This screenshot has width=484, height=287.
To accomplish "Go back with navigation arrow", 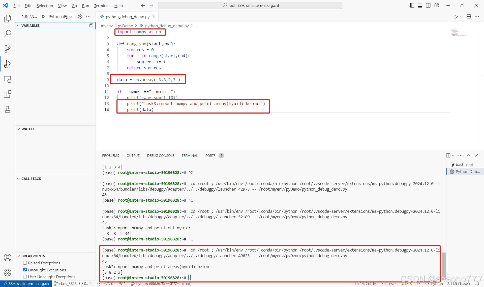I will click(x=143, y=5).
